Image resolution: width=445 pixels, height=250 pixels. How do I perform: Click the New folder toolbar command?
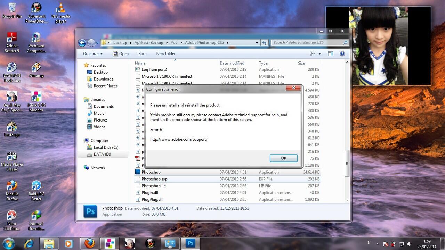point(166,54)
